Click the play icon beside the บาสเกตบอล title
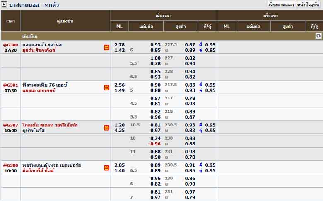Screen dimensions: 323x201 (4, 5)
